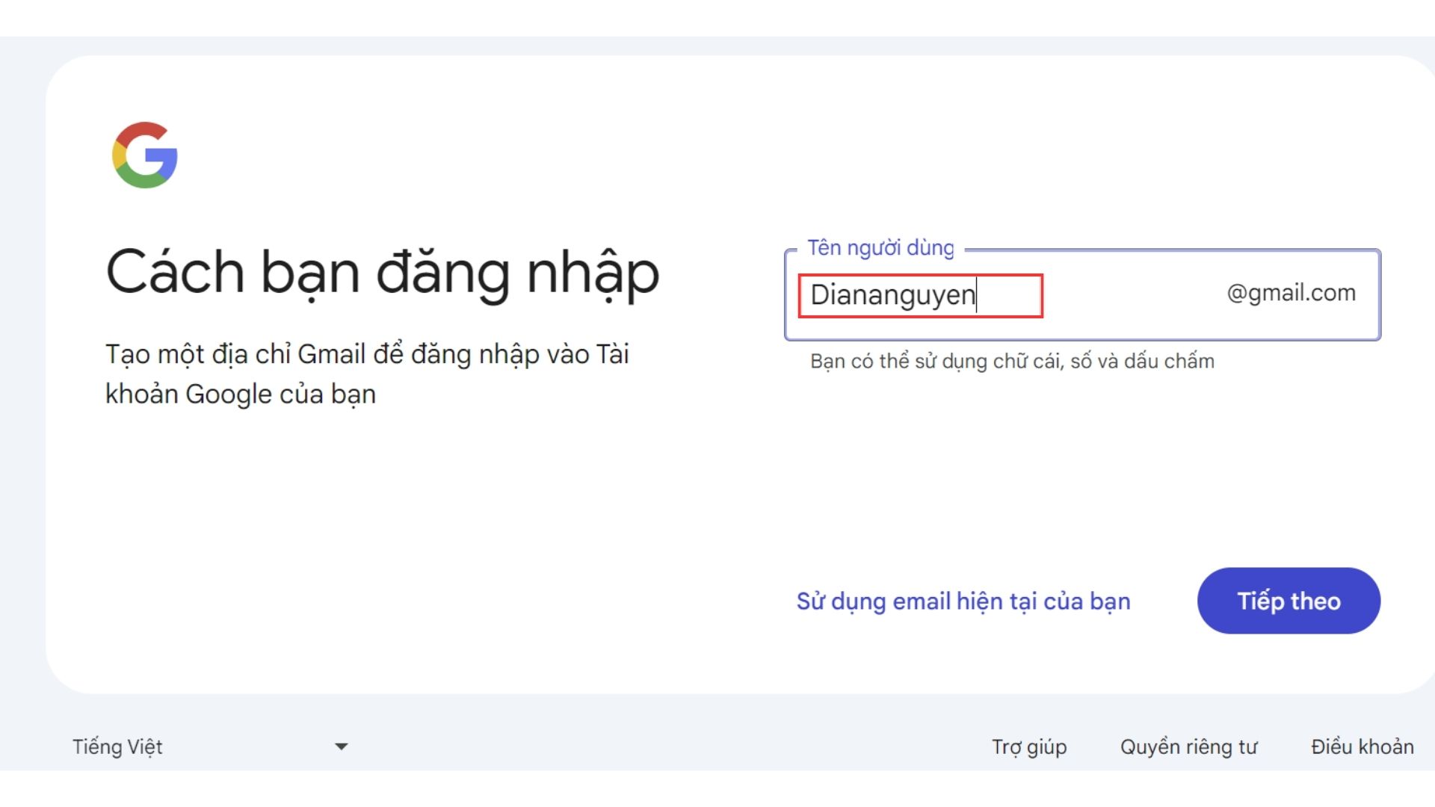This screenshot has width=1435, height=807.
Task: Open the Tiếng Việt language dropdown
Action: (210, 746)
